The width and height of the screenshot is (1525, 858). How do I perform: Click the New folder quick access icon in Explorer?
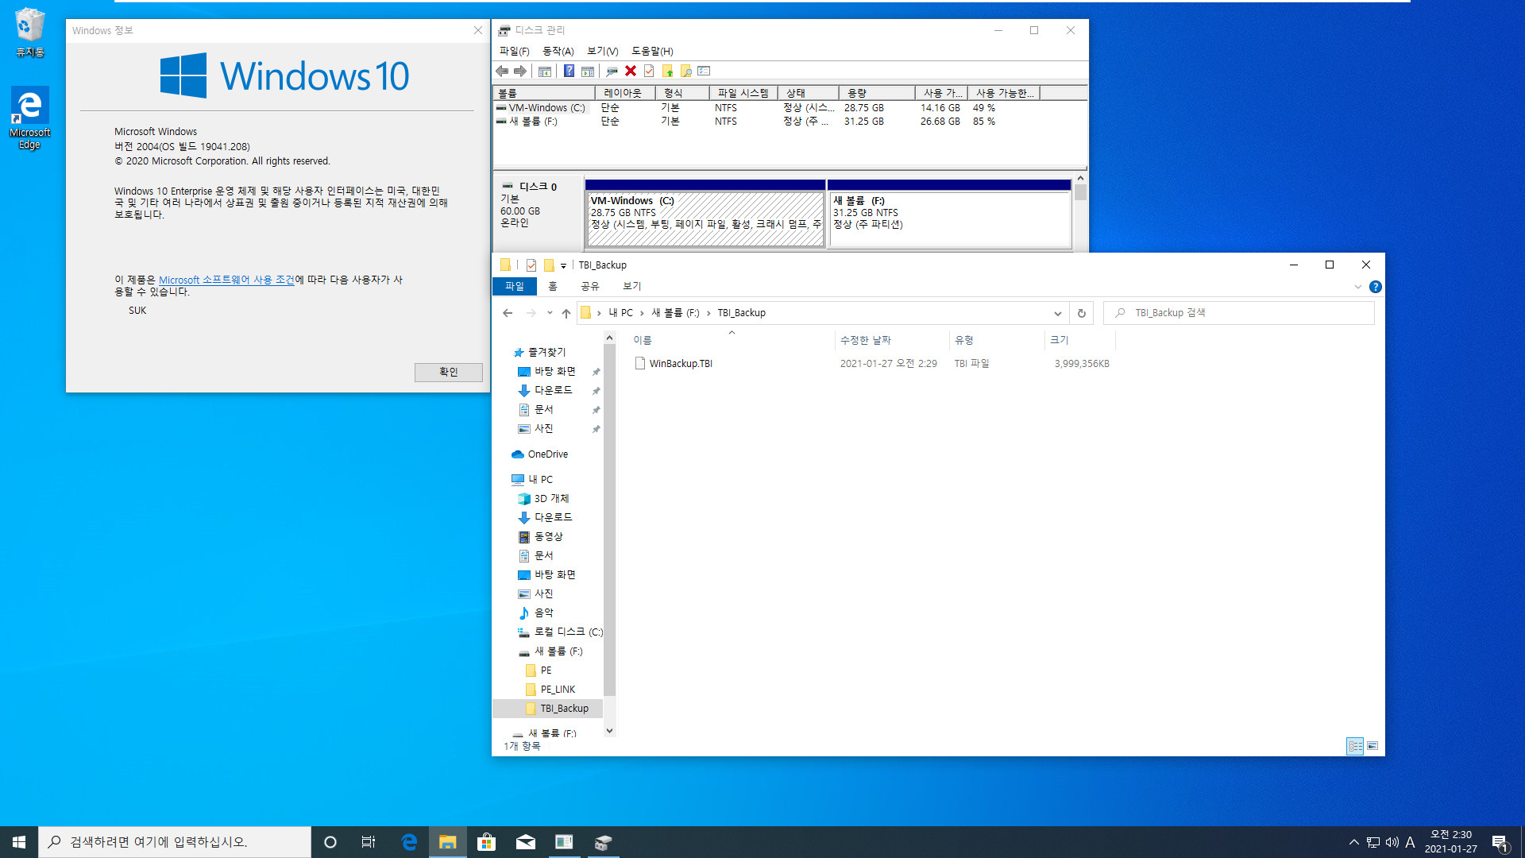(x=549, y=265)
